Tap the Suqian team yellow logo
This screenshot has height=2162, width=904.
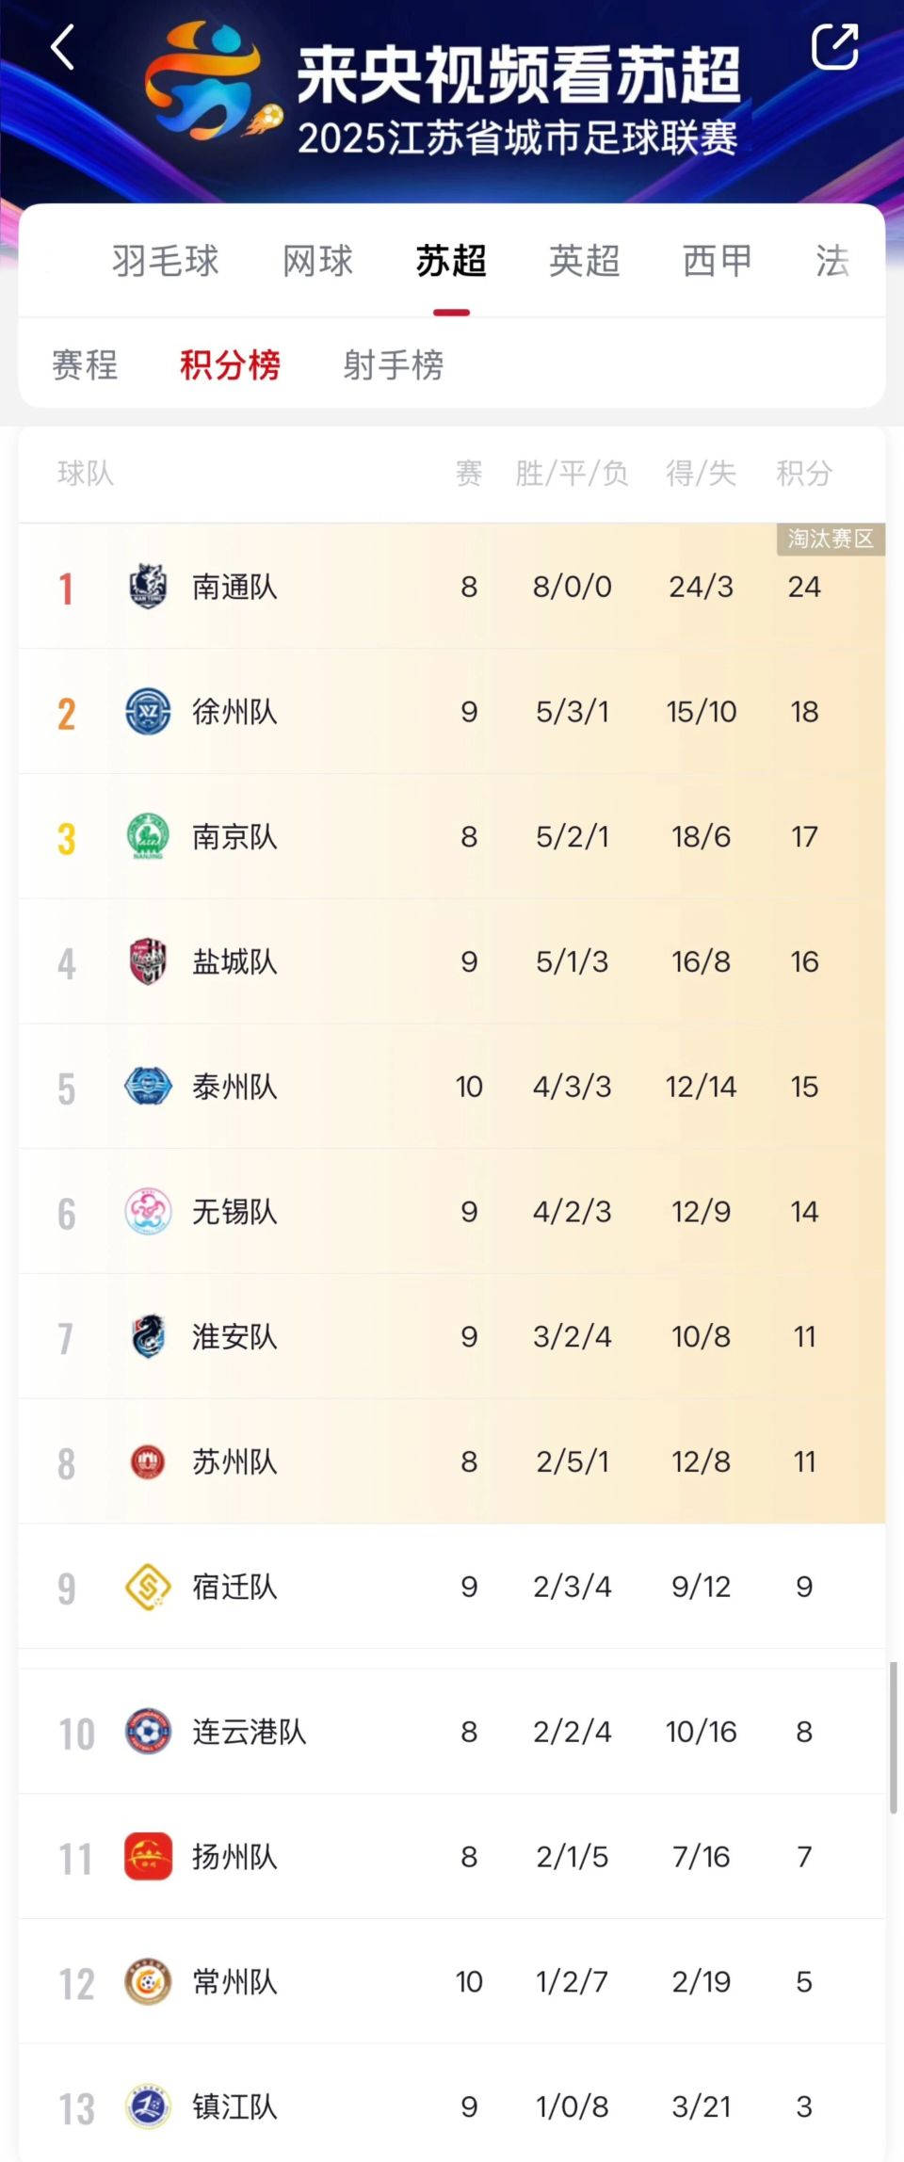click(x=148, y=1587)
